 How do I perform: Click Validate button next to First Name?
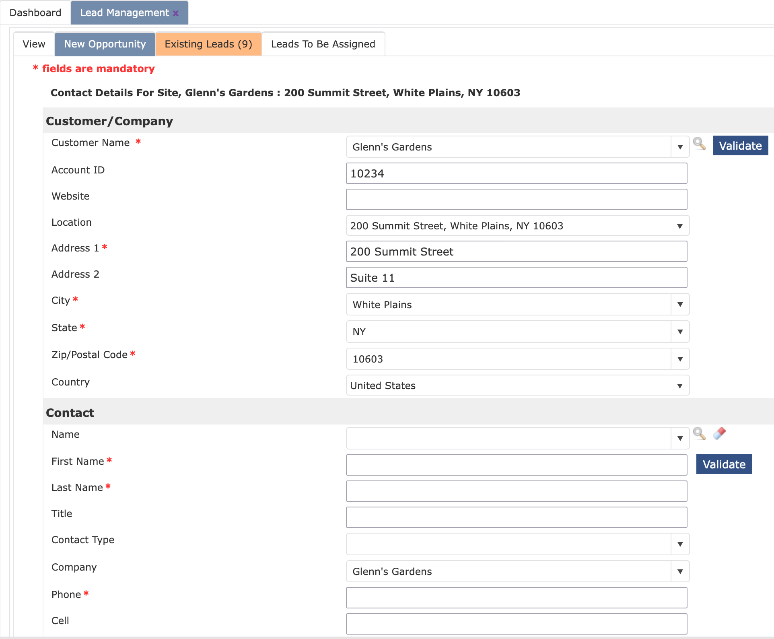pyautogui.click(x=724, y=464)
